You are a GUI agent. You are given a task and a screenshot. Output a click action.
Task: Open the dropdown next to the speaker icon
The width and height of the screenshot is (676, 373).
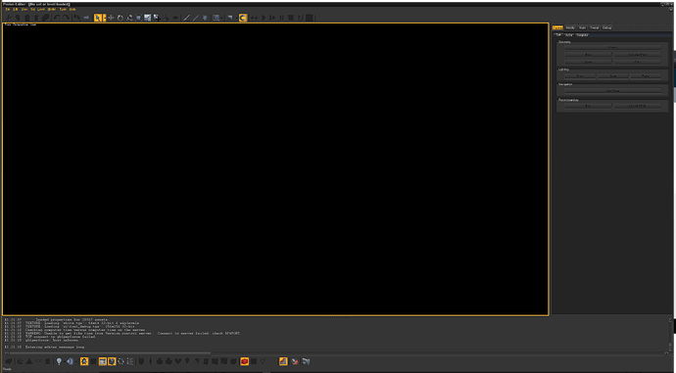tap(75, 361)
